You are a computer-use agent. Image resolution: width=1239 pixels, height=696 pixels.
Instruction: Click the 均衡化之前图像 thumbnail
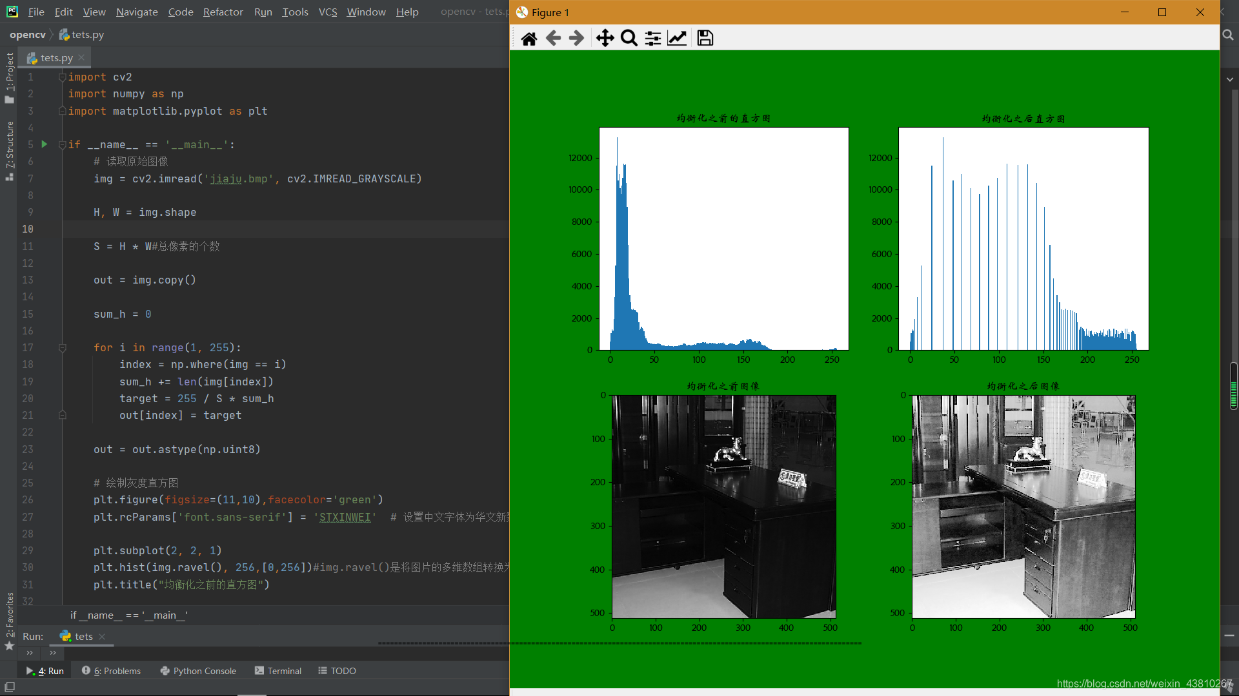pyautogui.click(x=723, y=506)
